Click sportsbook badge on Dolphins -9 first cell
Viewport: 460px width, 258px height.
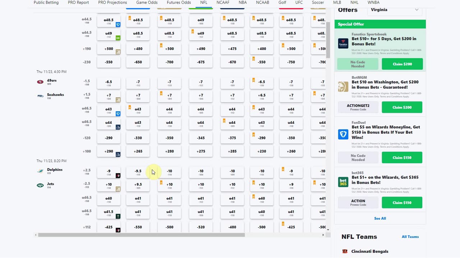118,176
